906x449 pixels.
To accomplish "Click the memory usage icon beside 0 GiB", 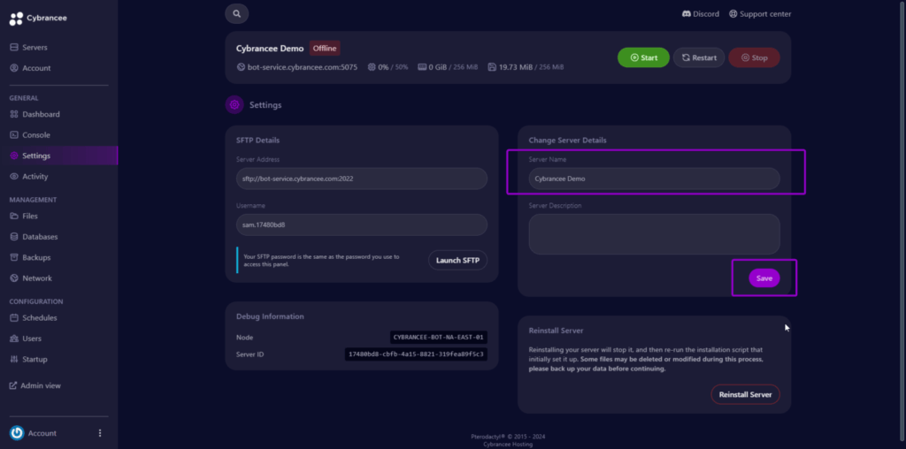I will pos(422,67).
